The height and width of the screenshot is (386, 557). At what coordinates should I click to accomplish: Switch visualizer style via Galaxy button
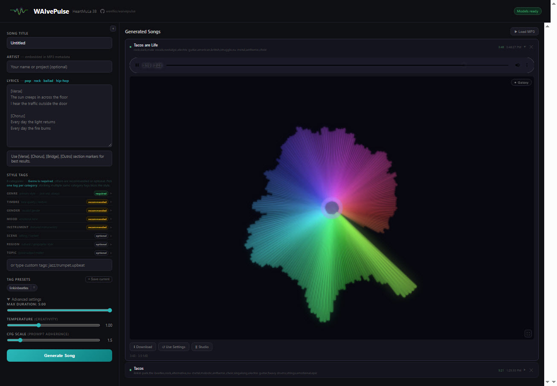point(521,82)
